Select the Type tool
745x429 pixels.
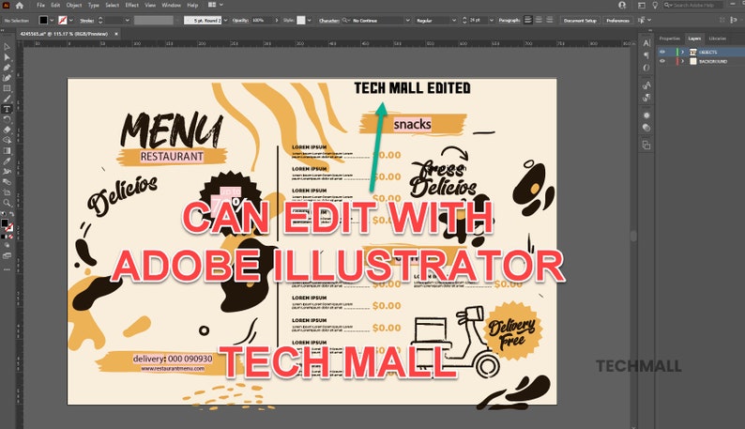click(x=7, y=109)
